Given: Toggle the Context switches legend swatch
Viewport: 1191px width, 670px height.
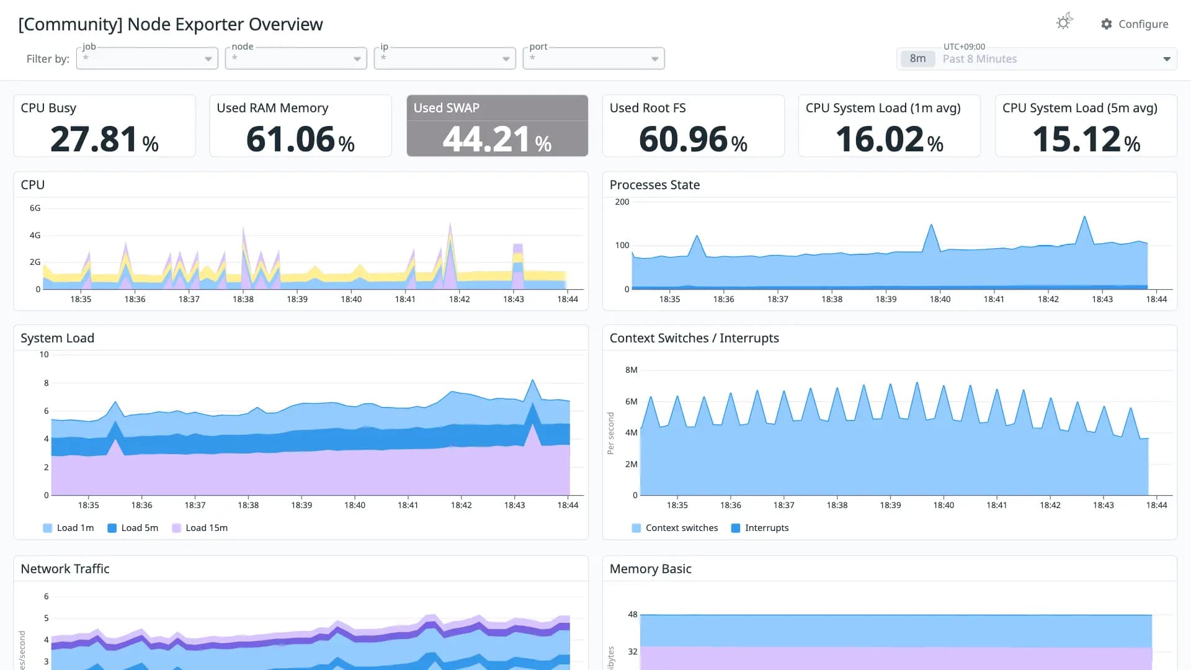Looking at the screenshot, I should pos(636,528).
